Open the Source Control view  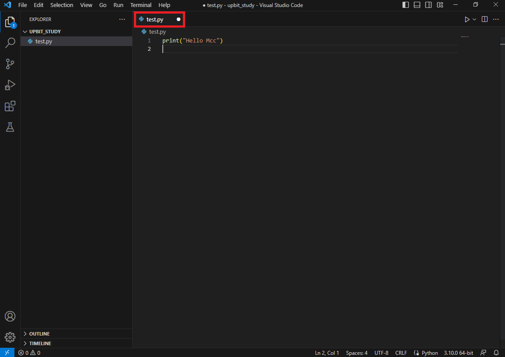pyautogui.click(x=10, y=64)
